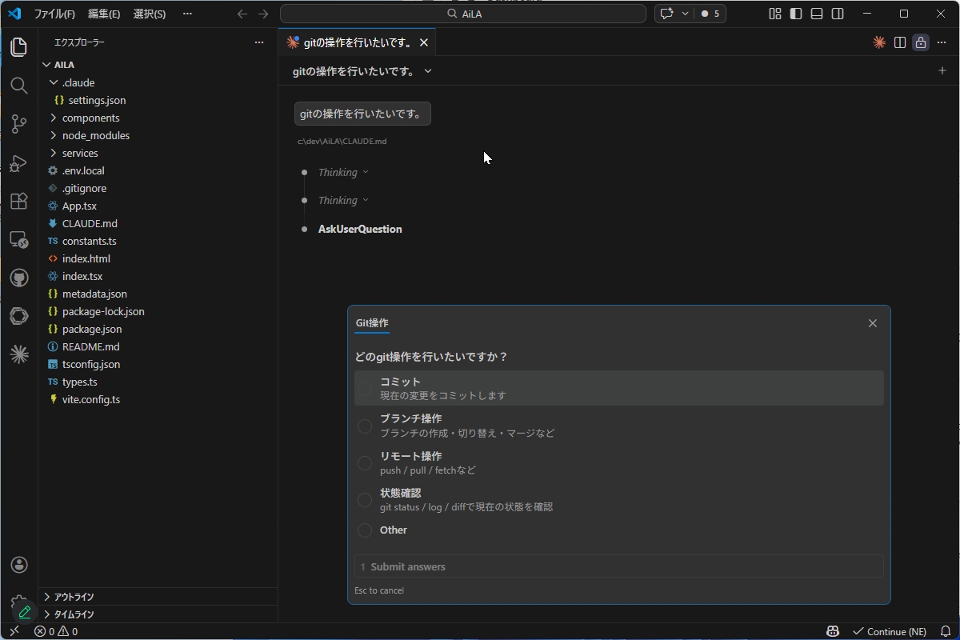The height and width of the screenshot is (640, 960).
Task: Start a new chat with the plus button
Action: coord(942,70)
